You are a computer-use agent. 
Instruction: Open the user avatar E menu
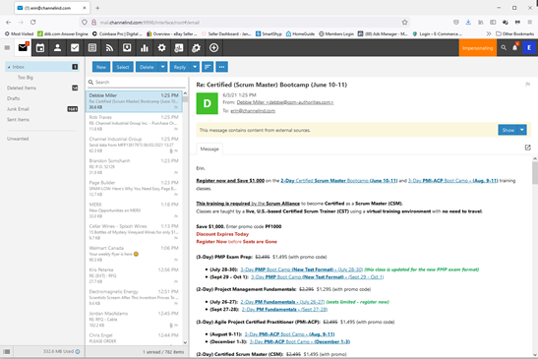[x=529, y=48]
